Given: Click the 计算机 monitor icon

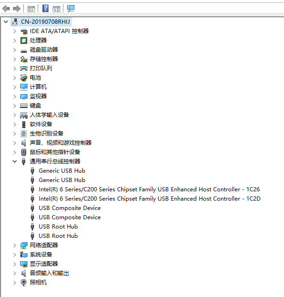Looking at the screenshot, I should (x=24, y=87).
